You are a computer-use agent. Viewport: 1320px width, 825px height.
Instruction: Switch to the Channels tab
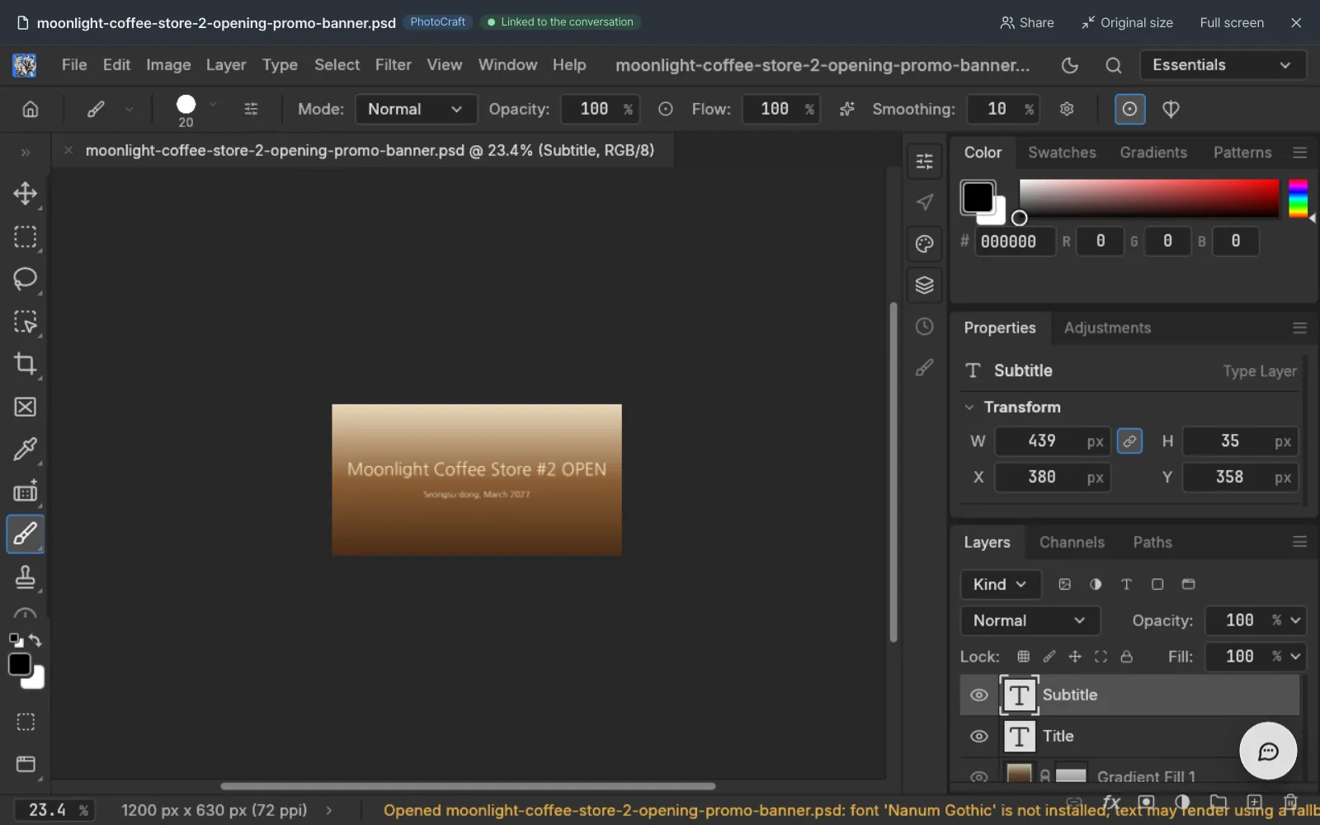pyautogui.click(x=1072, y=542)
